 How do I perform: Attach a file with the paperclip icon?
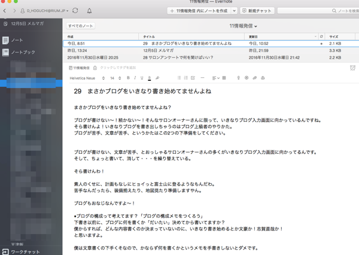[254, 78]
